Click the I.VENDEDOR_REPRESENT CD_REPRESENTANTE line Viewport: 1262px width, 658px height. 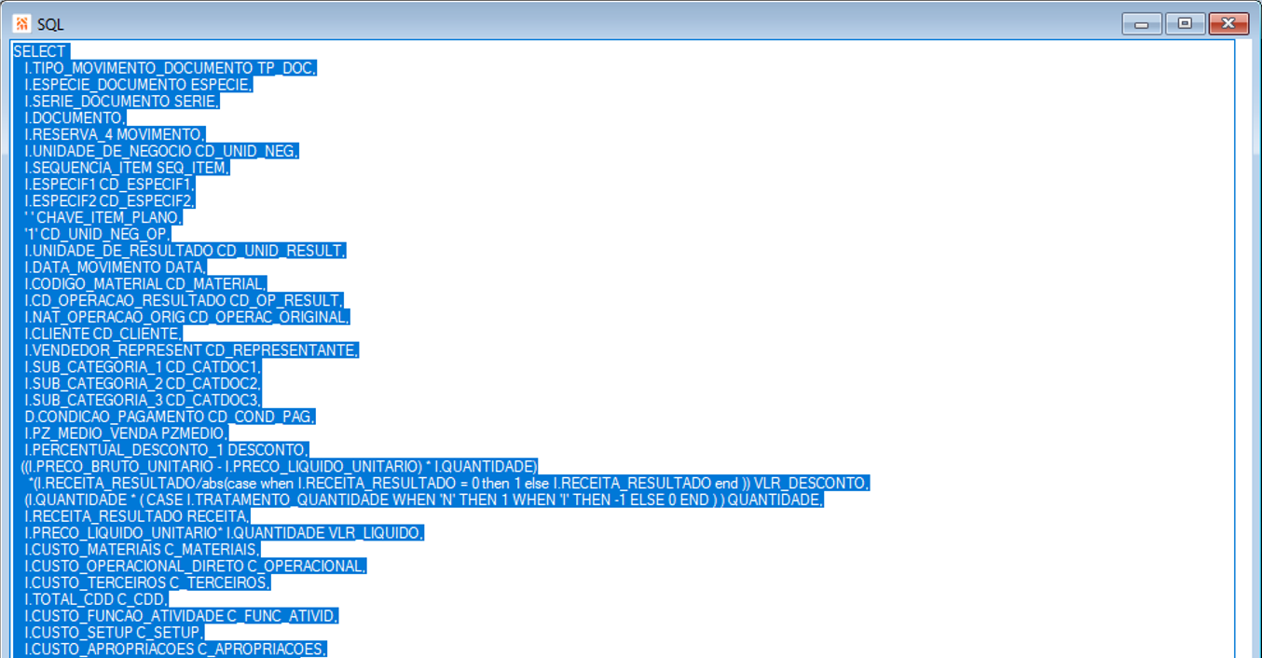point(192,350)
